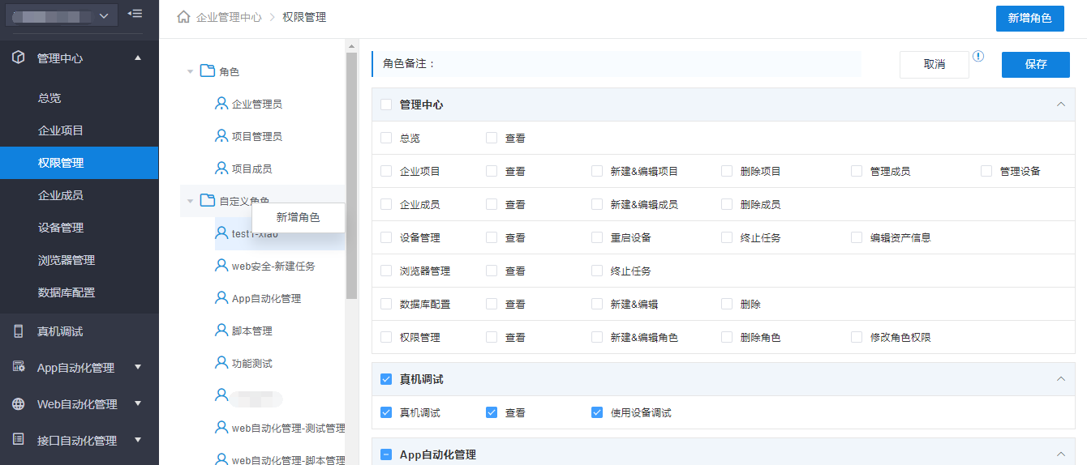Check 删除成员 permission checkbox
This screenshot has width=1087, height=465.
727,204
